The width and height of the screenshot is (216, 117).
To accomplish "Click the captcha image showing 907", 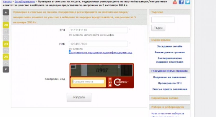I will pyautogui.click(x=102, y=70).
